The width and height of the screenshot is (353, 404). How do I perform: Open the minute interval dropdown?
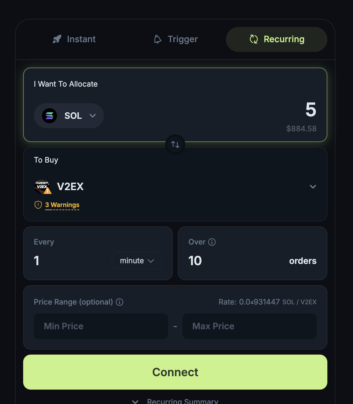point(137,261)
